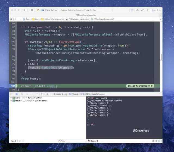Deactivate breakpoints with the blue toggle
Image resolution: width=174 pixels, height=152 pixels.
17,94
